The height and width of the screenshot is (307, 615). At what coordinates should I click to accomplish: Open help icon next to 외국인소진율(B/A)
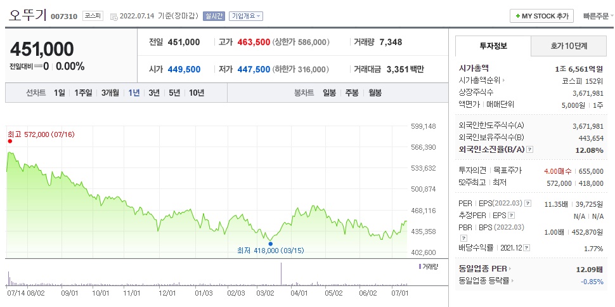(530, 150)
